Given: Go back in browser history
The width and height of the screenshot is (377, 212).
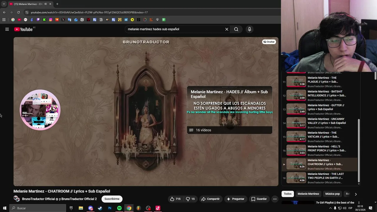Looking at the screenshot, I should tap(4, 12).
